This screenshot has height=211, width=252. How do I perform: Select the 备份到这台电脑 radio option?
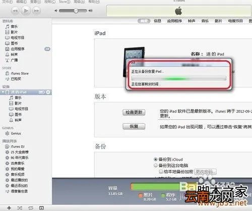click(156, 166)
